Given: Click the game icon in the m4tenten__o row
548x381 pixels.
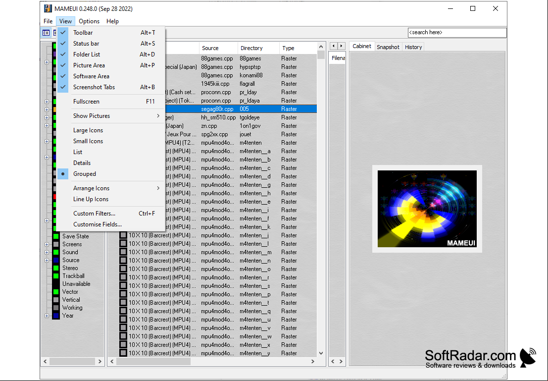Looking at the screenshot, I should click(123, 269).
